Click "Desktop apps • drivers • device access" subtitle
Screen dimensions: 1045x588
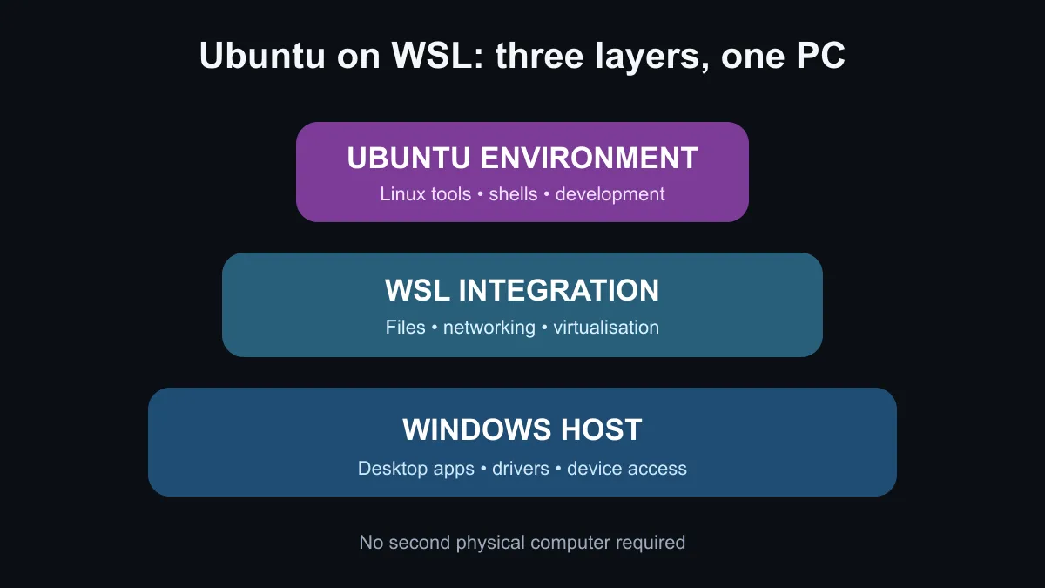[x=522, y=469]
